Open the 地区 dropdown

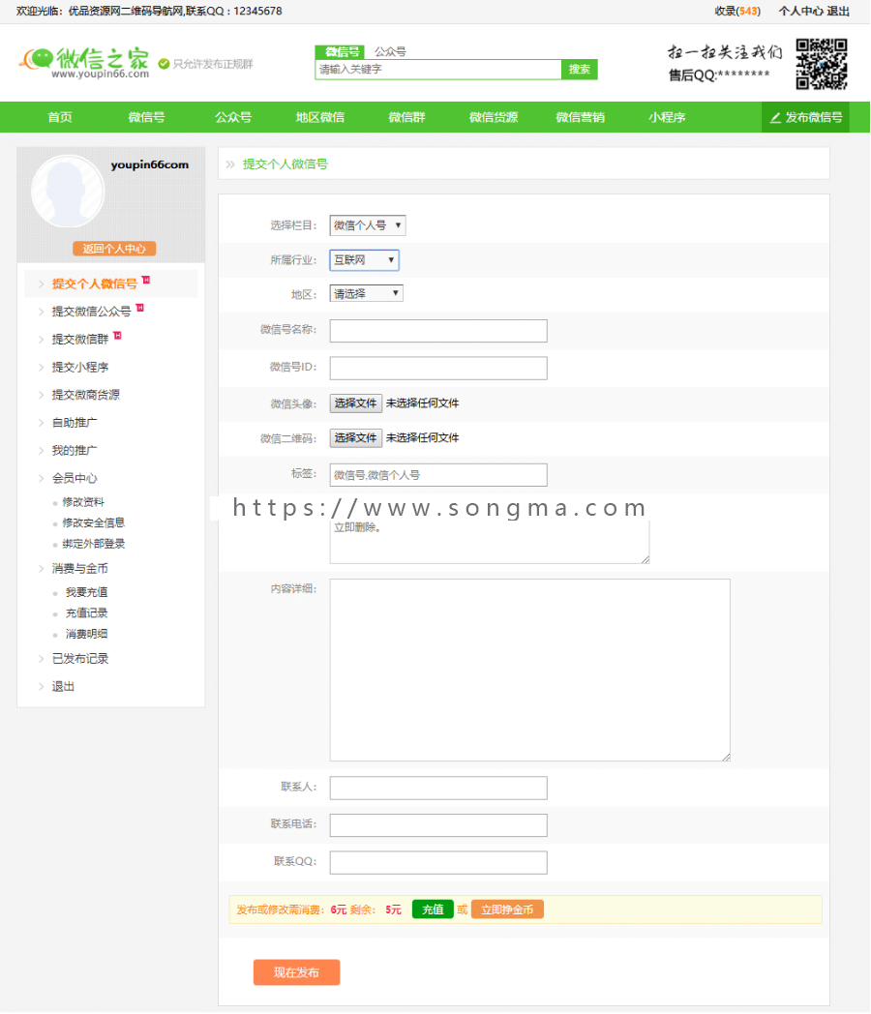(x=366, y=293)
